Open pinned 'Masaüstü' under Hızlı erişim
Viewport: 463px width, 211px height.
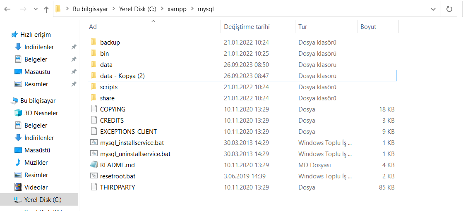tap(37, 71)
